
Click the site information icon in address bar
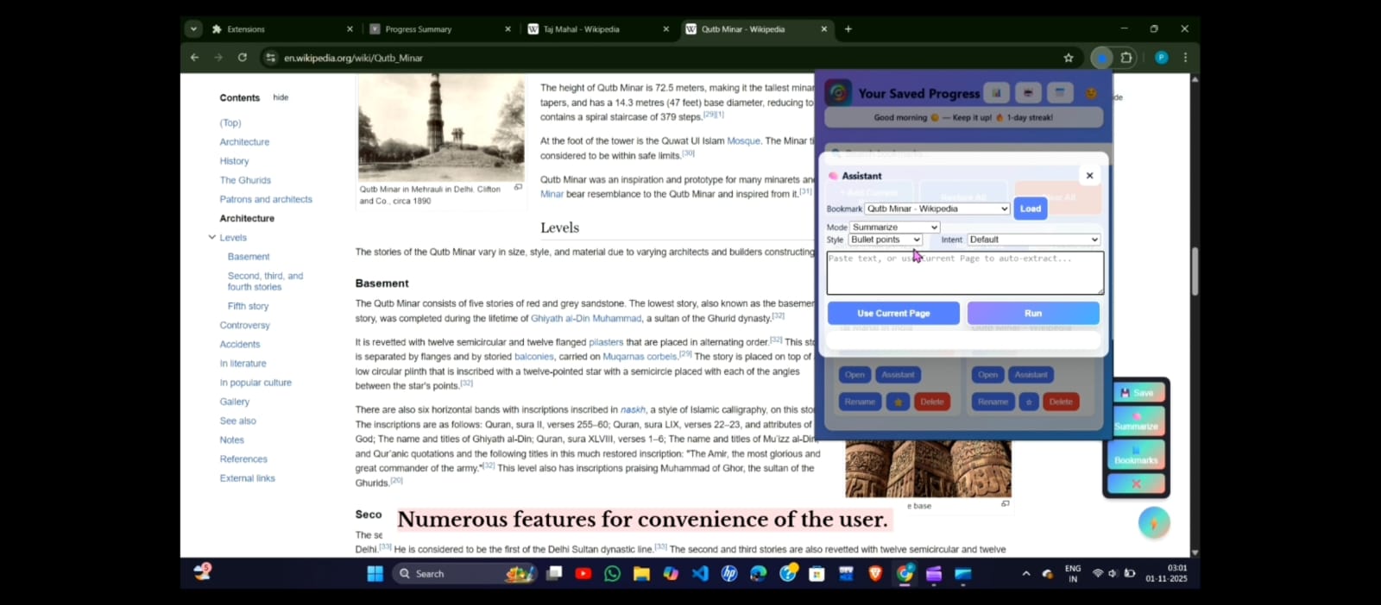click(271, 58)
